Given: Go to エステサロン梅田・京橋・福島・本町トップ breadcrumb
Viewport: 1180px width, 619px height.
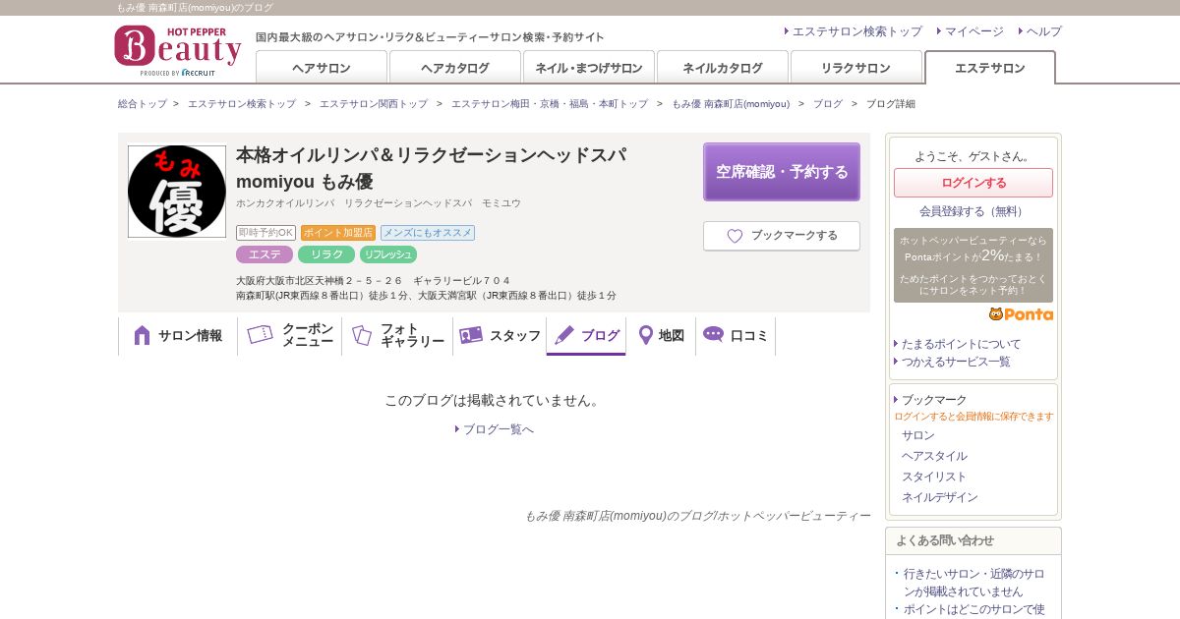Looking at the screenshot, I should point(550,104).
